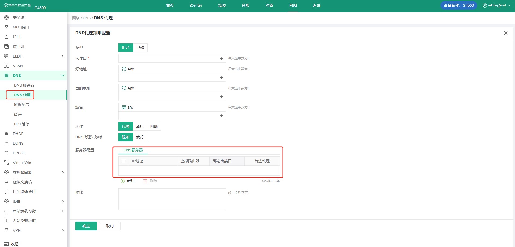Click the 安全域 sidebar icon

coord(6,17)
